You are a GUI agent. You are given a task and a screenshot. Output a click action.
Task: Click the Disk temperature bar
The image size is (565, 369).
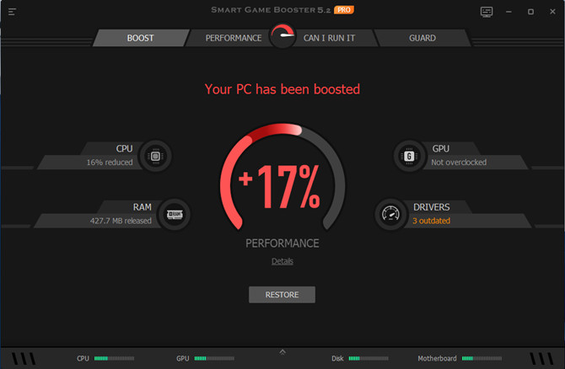369,359
